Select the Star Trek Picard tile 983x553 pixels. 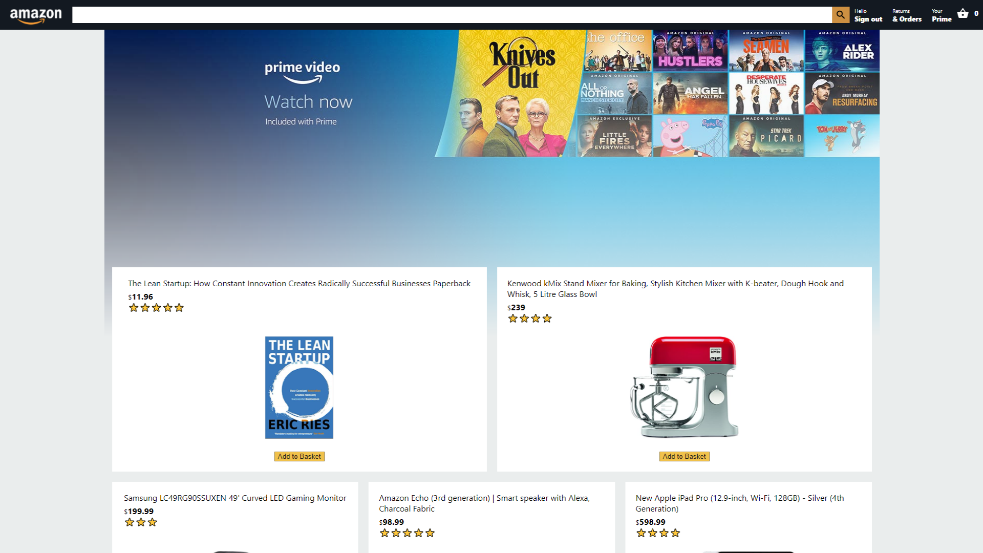(766, 136)
